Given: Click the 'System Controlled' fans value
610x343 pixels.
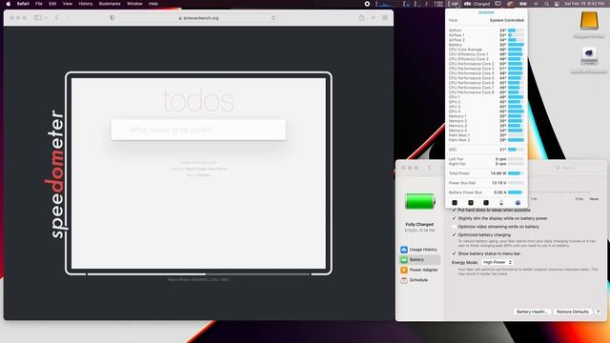Looking at the screenshot, I should [x=506, y=20].
